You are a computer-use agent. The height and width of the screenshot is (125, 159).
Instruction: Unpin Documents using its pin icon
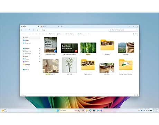coord(39,51)
